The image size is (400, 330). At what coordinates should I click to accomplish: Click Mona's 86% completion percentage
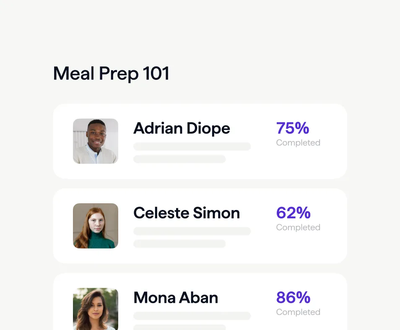pos(292,298)
